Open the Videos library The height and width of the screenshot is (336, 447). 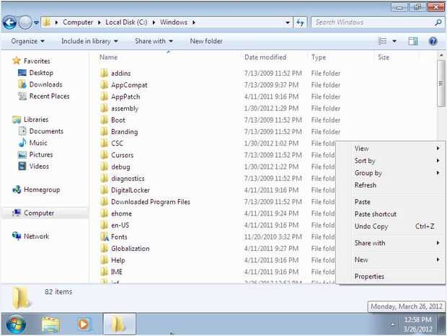pos(39,166)
